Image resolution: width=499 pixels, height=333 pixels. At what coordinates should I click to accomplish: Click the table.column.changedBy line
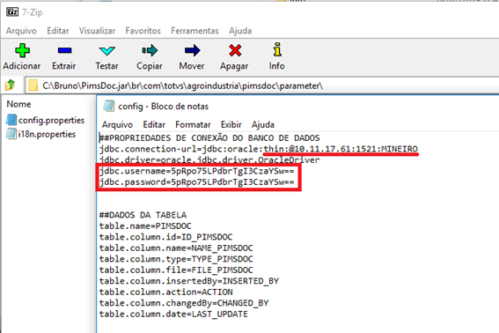(184, 303)
